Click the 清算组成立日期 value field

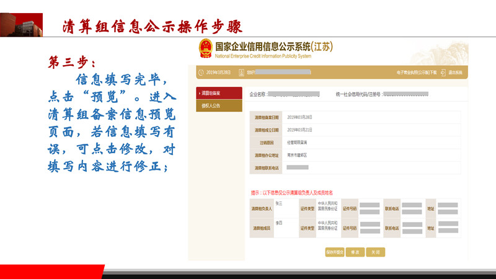click(x=300, y=130)
